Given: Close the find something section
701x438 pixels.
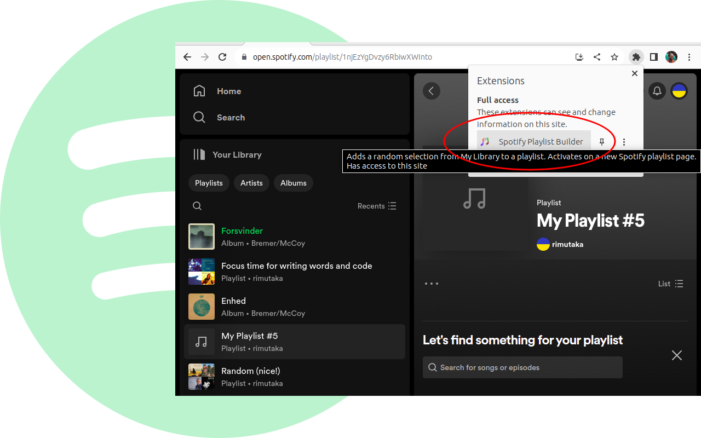Looking at the screenshot, I should pyautogui.click(x=677, y=355).
